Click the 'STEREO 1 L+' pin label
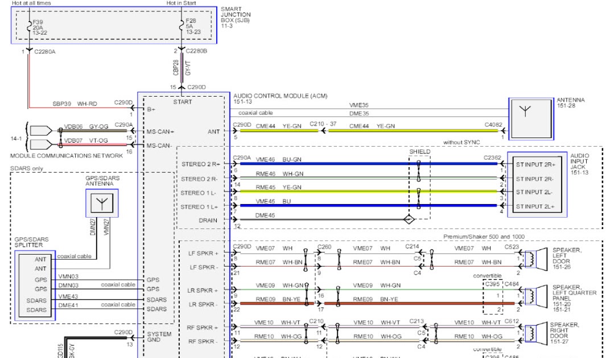 [199, 207]
